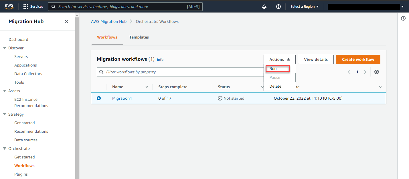This screenshot has width=409, height=179.
Task: Click the notifications bell icon
Action: coord(264,7)
